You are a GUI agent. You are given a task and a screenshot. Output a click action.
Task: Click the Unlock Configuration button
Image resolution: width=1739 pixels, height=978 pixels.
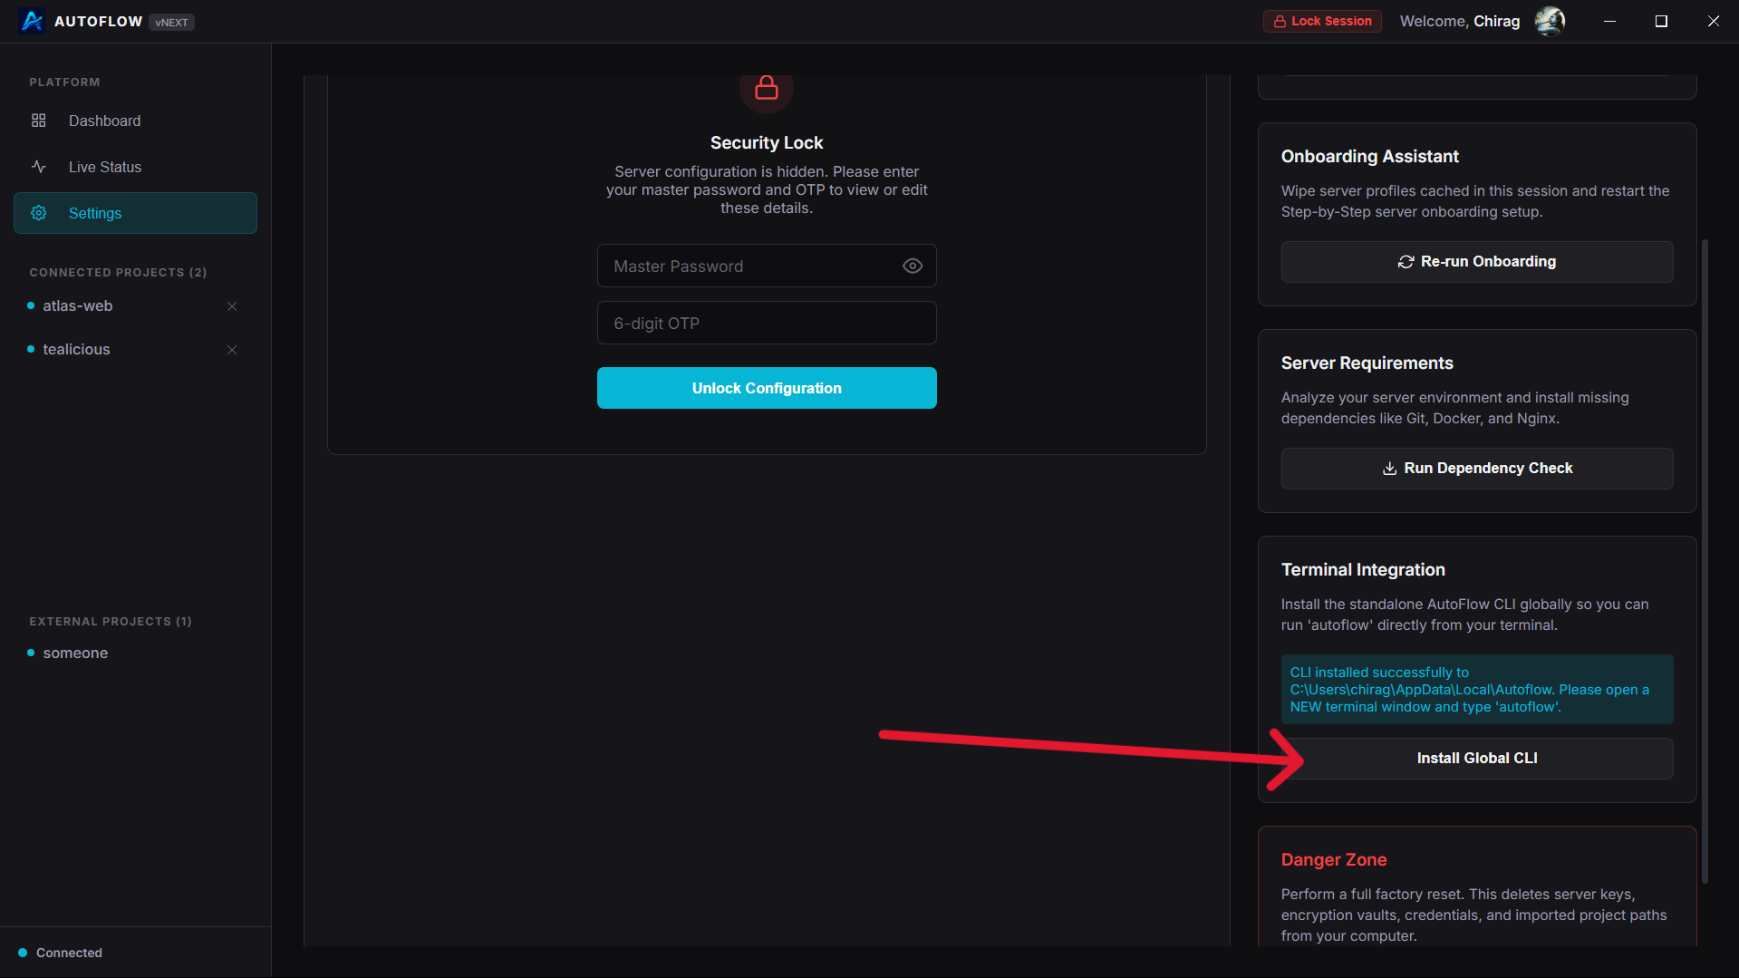pyautogui.click(x=767, y=388)
